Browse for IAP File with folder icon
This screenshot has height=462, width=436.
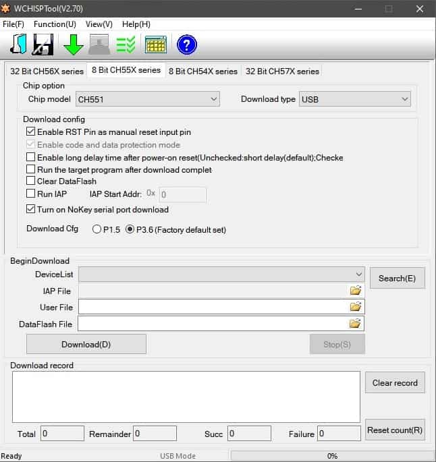point(356,291)
